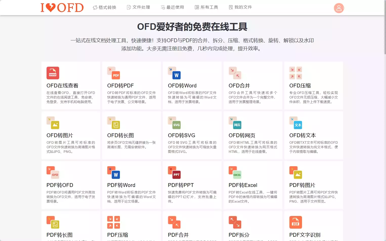386x241 pixels.
Task: Click the OFD压缩 compress icon
Action: click(x=296, y=73)
